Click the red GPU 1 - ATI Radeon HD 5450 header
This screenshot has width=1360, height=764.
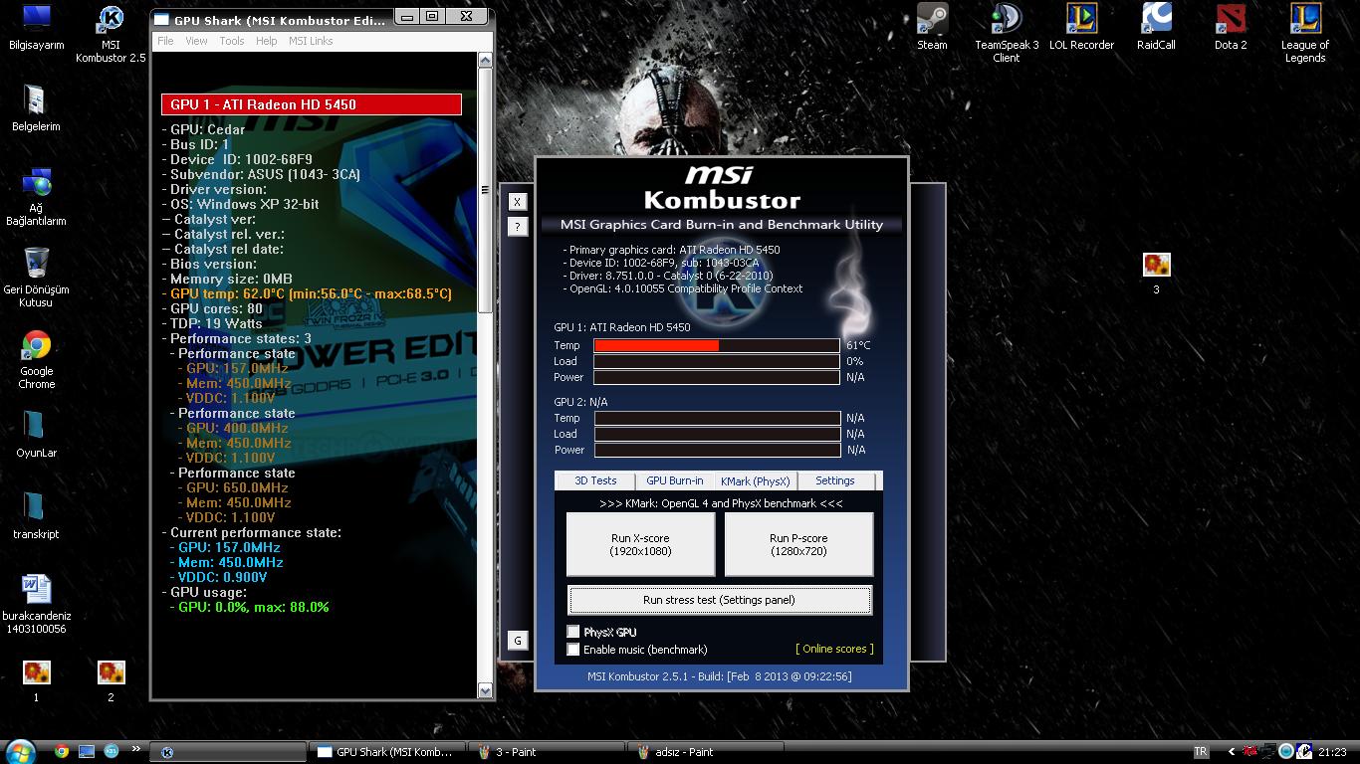click(312, 104)
